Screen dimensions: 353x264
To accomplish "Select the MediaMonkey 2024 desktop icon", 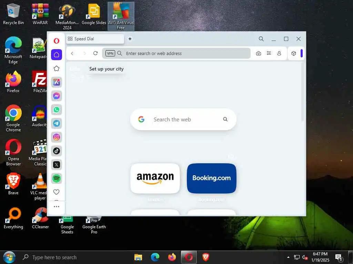I will [67, 17].
